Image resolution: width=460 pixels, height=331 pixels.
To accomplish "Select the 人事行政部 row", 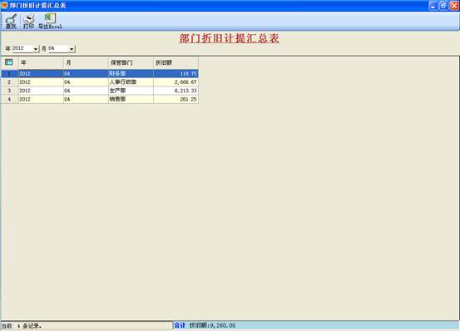I will (x=100, y=82).
